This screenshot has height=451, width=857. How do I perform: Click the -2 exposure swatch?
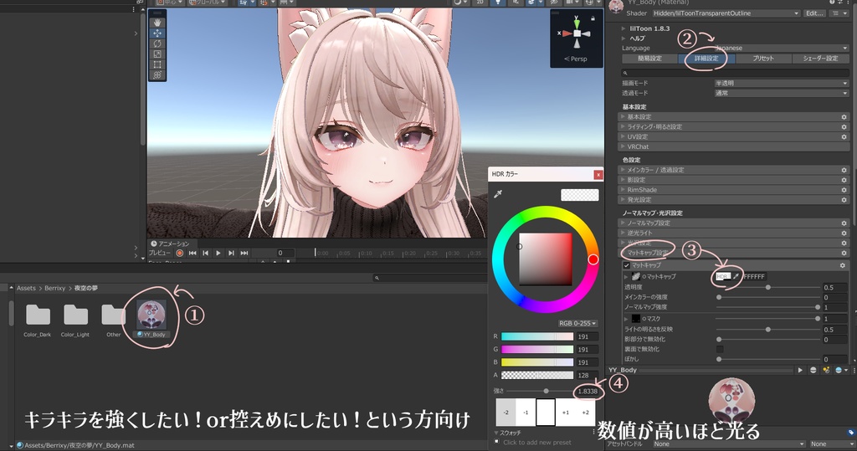[505, 413]
